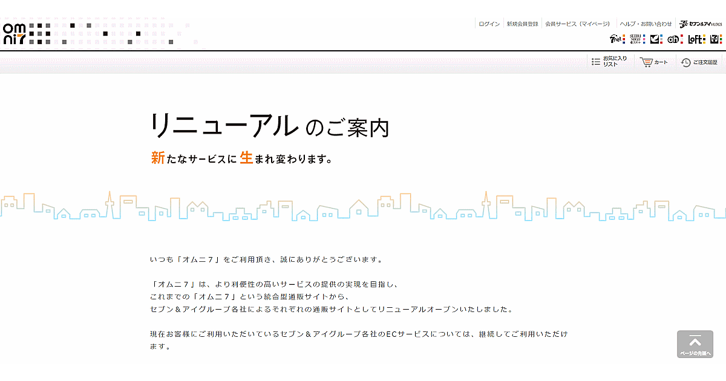
Task: Click the boxed 7 logo after Loft
Action: click(716, 39)
